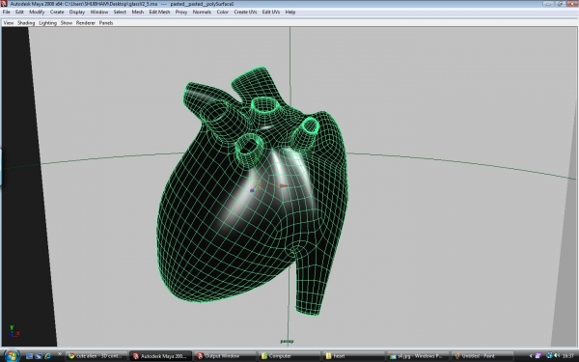Viewport: 579px width, 362px height.
Task: Open the Mesh menu
Action: 137,12
